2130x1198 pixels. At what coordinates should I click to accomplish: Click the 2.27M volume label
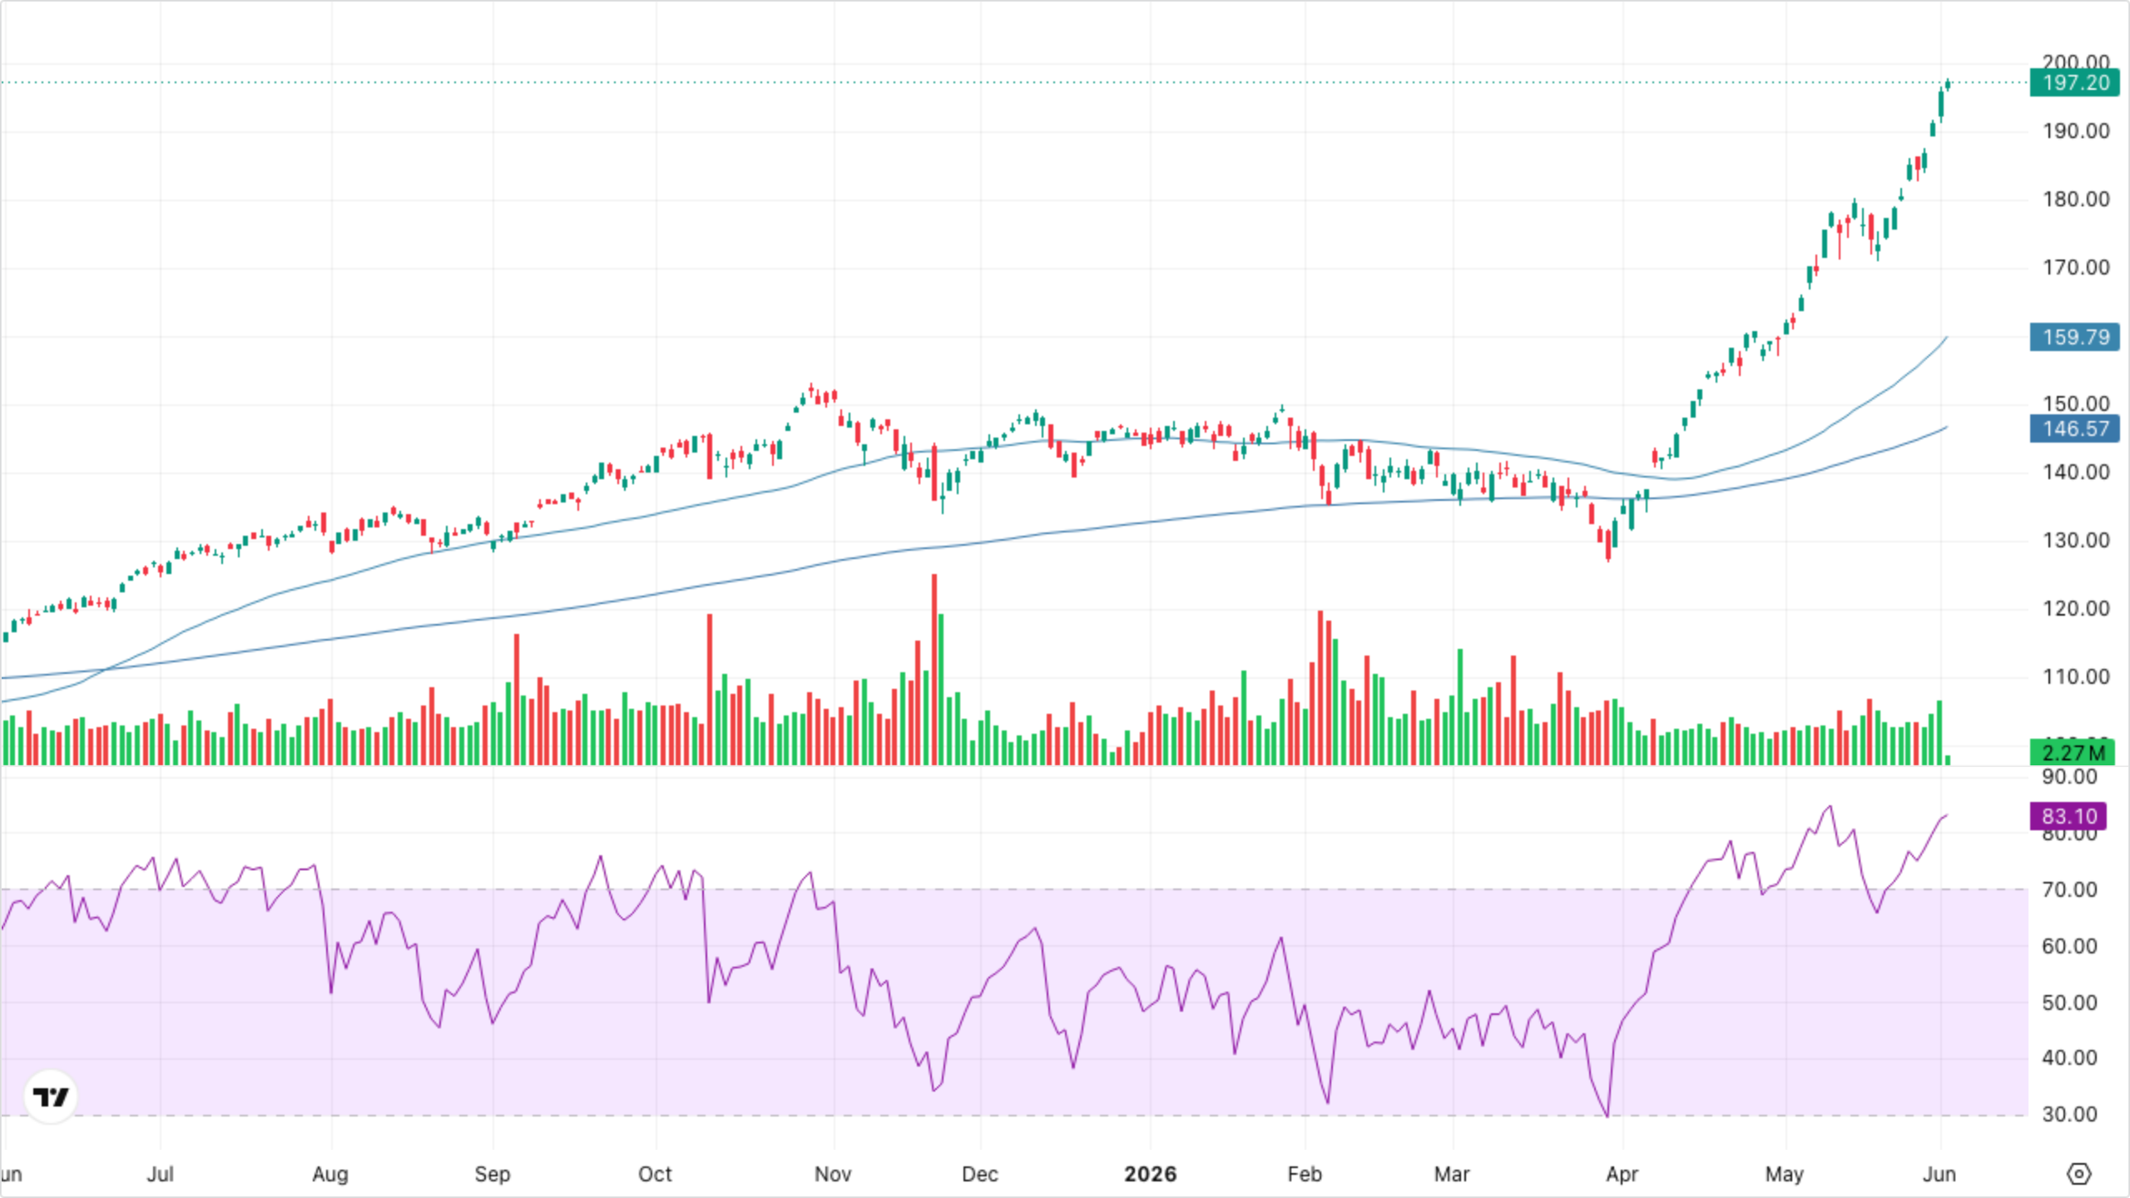2073,753
